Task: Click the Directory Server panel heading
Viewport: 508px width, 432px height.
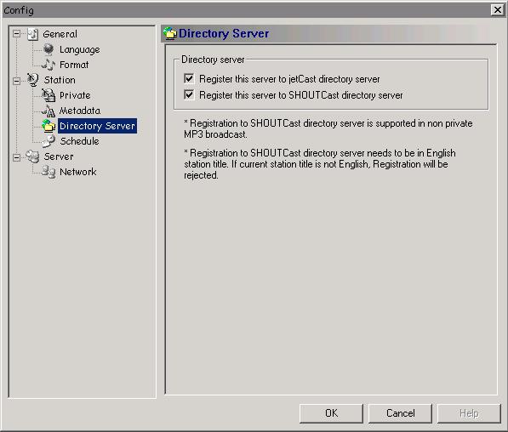Action: (224, 33)
